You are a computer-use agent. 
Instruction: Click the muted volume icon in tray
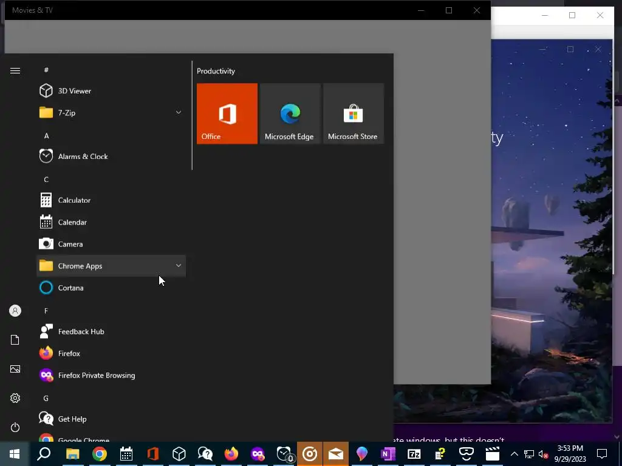pyautogui.click(x=544, y=454)
